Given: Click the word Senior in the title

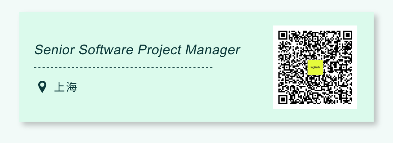Looking at the screenshot, I should (54, 49).
